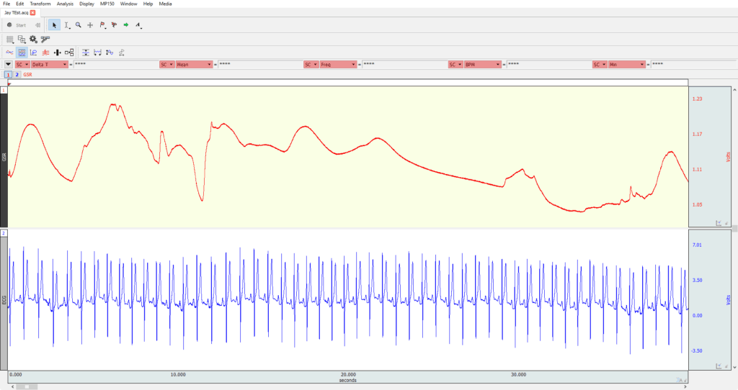Open the Min measurement dropdown
Viewport: 738px width, 390px height.
pos(627,64)
